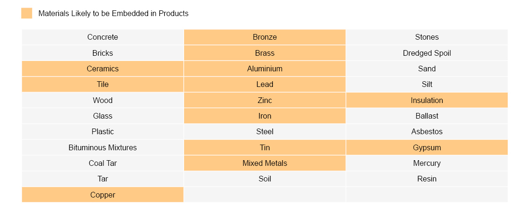Select the Bituminous Mixtures cell
This screenshot has width=529, height=215.
102,147
